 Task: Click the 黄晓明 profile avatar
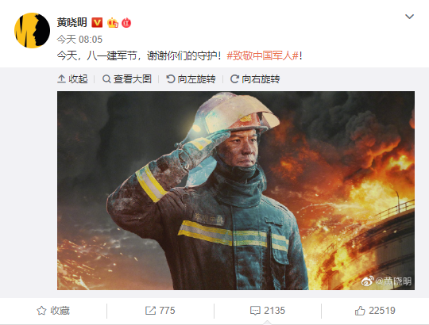point(33,30)
